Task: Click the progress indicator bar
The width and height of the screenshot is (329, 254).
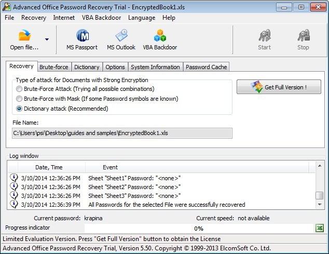Action: [x=199, y=229]
